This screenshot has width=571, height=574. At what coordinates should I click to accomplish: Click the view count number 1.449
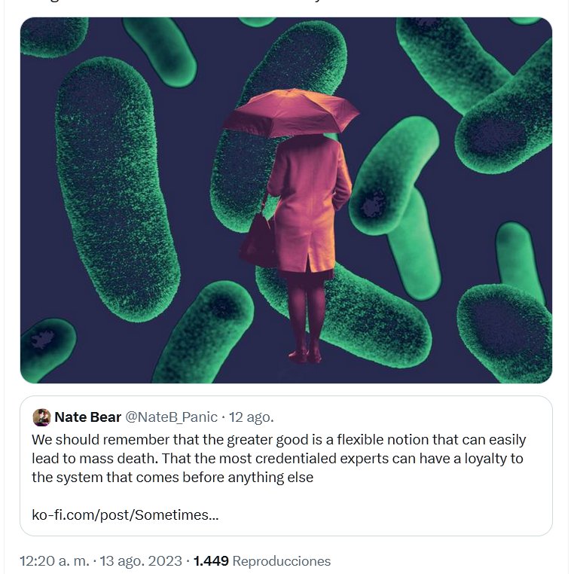point(211,561)
